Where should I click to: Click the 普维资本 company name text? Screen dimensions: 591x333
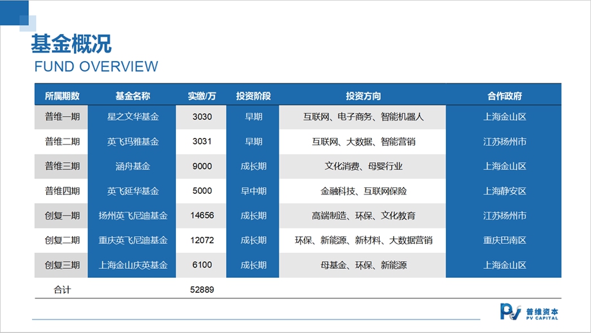[x=542, y=312]
